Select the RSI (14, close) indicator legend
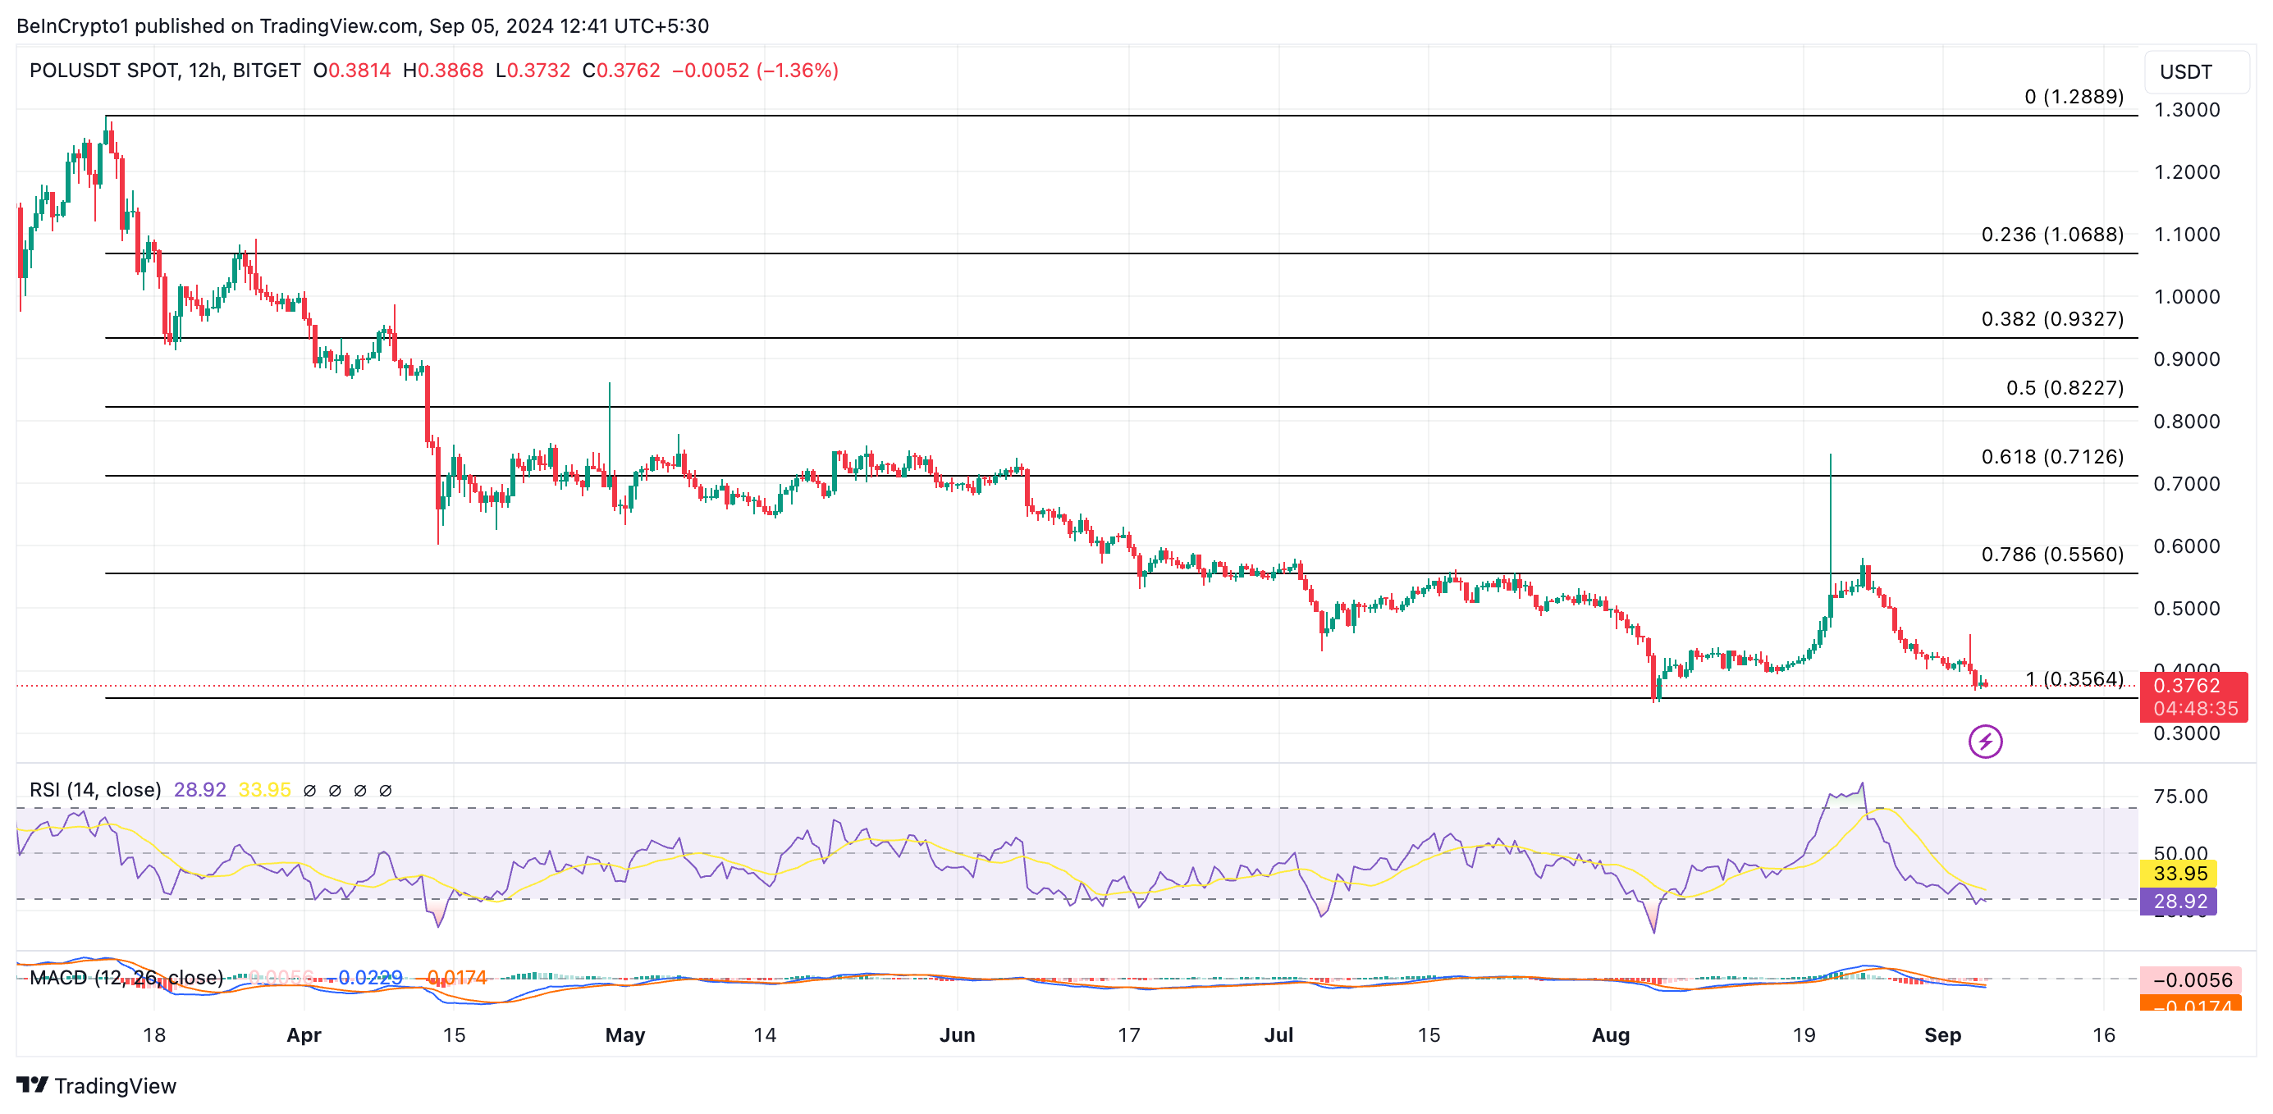The width and height of the screenshot is (2273, 1114). pos(95,789)
